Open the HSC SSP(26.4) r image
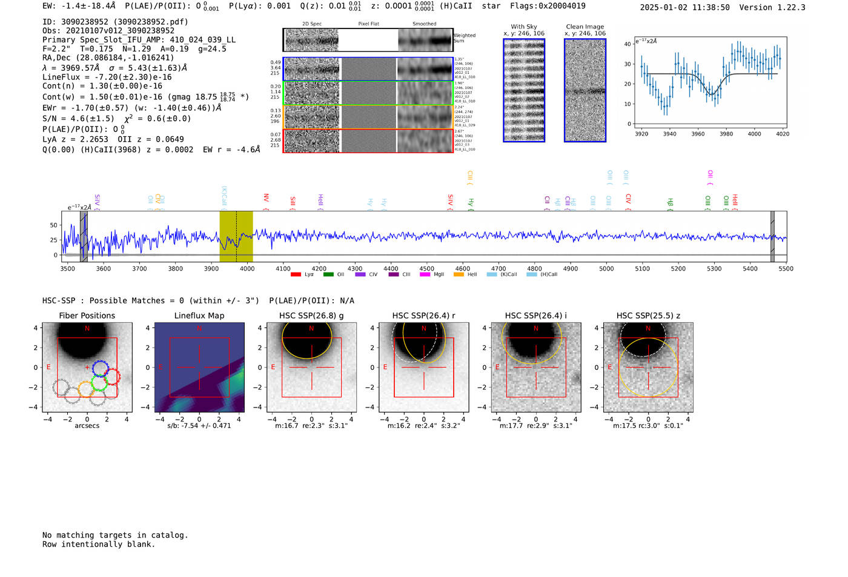 pos(424,368)
